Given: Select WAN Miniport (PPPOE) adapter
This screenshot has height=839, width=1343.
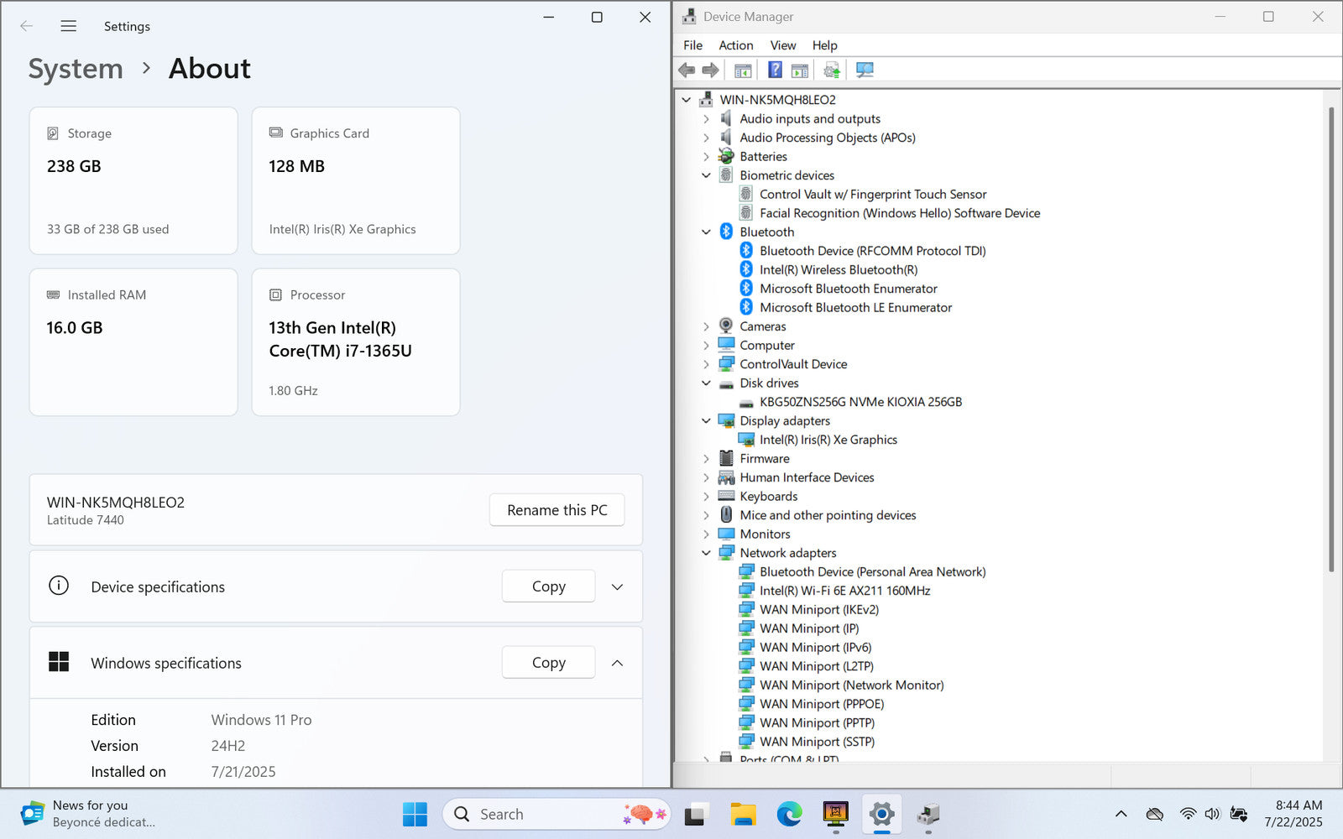Looking at the screenshot, I should point(822,704).
